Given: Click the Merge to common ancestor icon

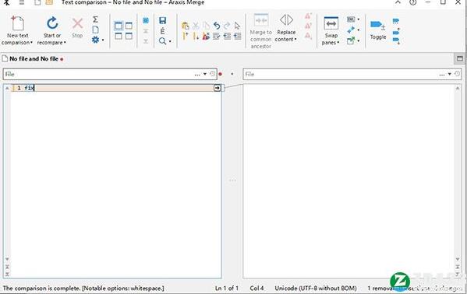Looking at the screenshot, I should click(261, 20).
